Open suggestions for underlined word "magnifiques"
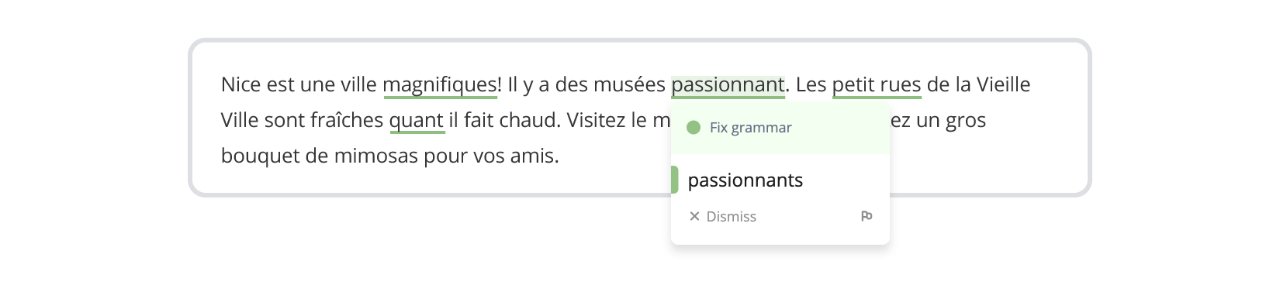Viewport: 1280px width, 285px height. (x=440, y=84)
